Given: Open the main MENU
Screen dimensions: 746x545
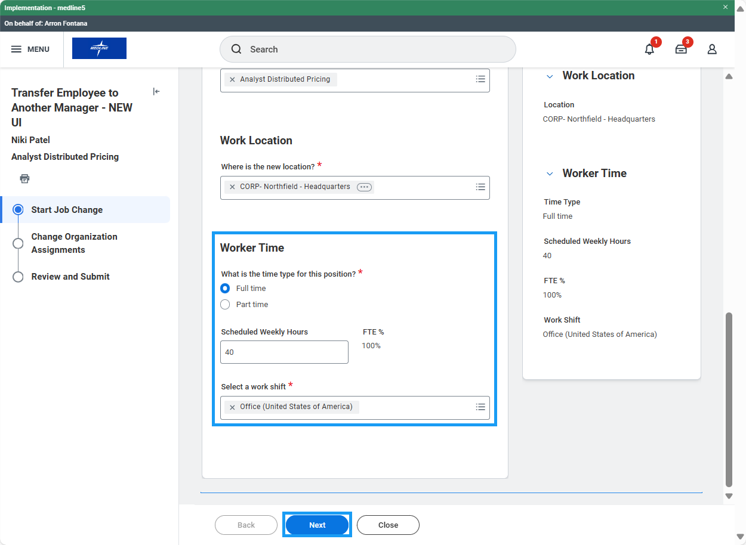Looking at the screenshot, I should [30, 49].
